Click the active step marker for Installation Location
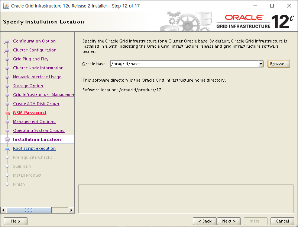This screenshot has height=227, width=298. click(7, 140)
